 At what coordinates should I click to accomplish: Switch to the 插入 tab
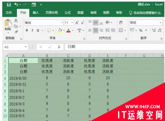pyautogui.click(x=36, y=13)
